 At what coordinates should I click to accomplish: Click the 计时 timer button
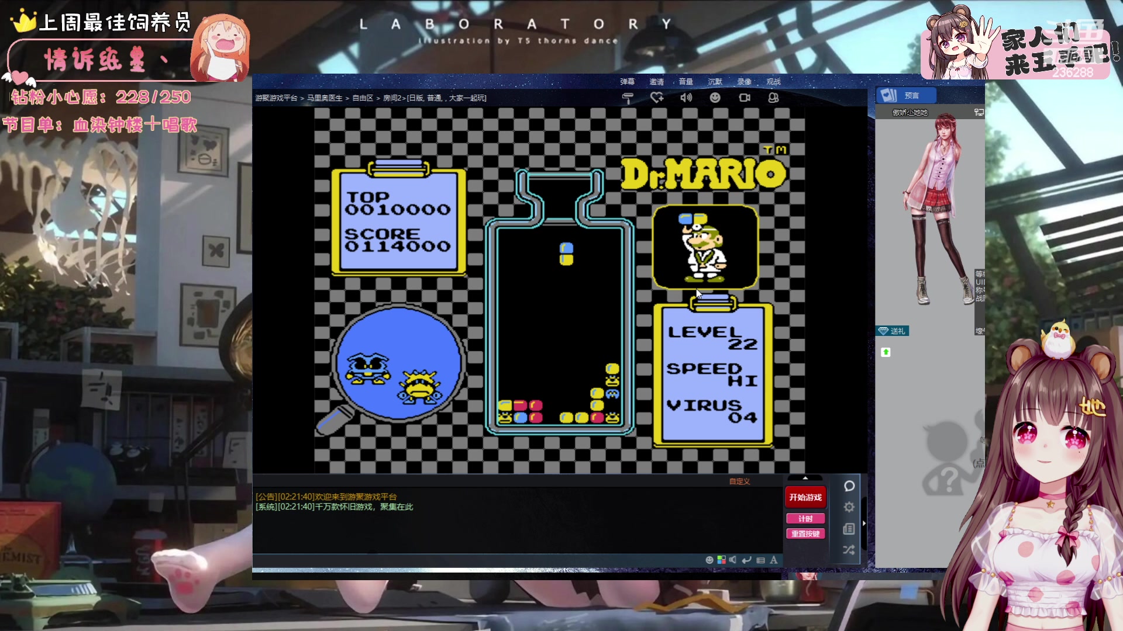(x=805, y=519)
